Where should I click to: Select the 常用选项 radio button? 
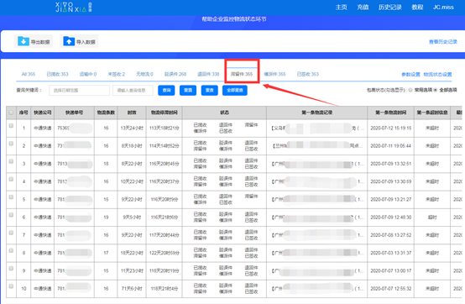(410, 90)
